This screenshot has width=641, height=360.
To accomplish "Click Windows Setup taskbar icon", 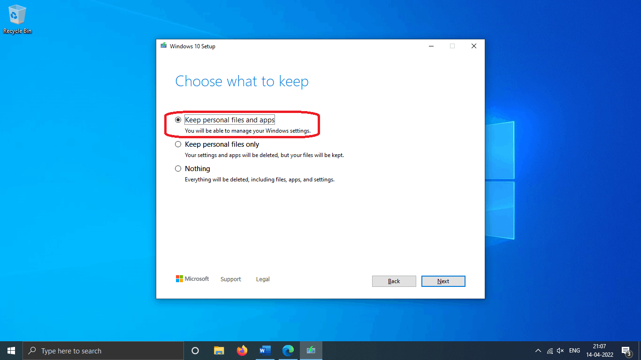I will pos(311,351).
